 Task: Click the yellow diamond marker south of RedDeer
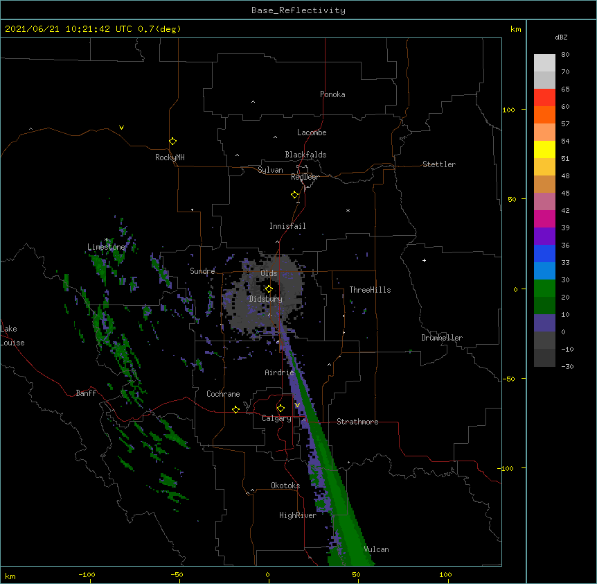(295, 195)
